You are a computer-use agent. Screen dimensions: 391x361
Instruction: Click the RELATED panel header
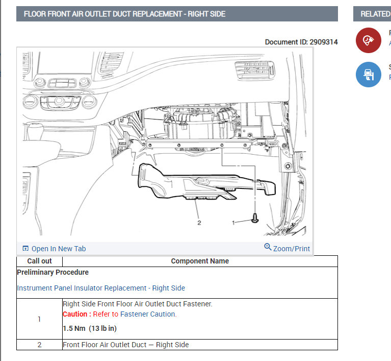[372, 14]
